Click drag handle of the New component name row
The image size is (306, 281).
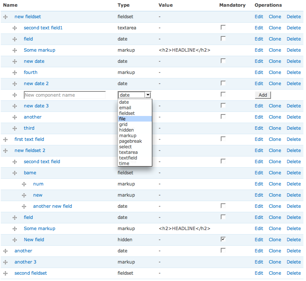pos(15,95)
